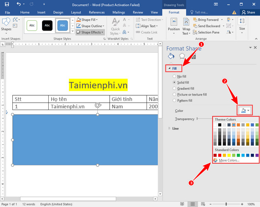The image size is (260, 207).
Task: Click the Draw Text Box icon
Action: tap(15, 26)
